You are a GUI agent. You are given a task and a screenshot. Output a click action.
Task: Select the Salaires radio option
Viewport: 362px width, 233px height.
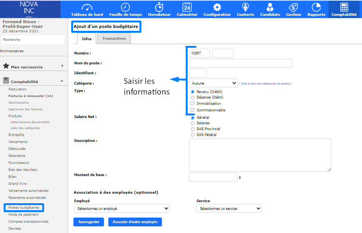pyautogui.click(x=193, y=123)
